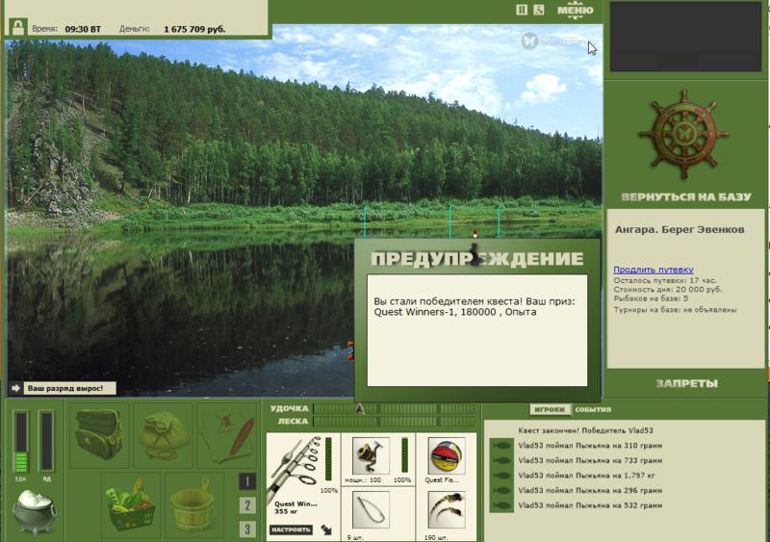
Task: Click the rod condition bar showing 100%
Action: coord(328,459)
